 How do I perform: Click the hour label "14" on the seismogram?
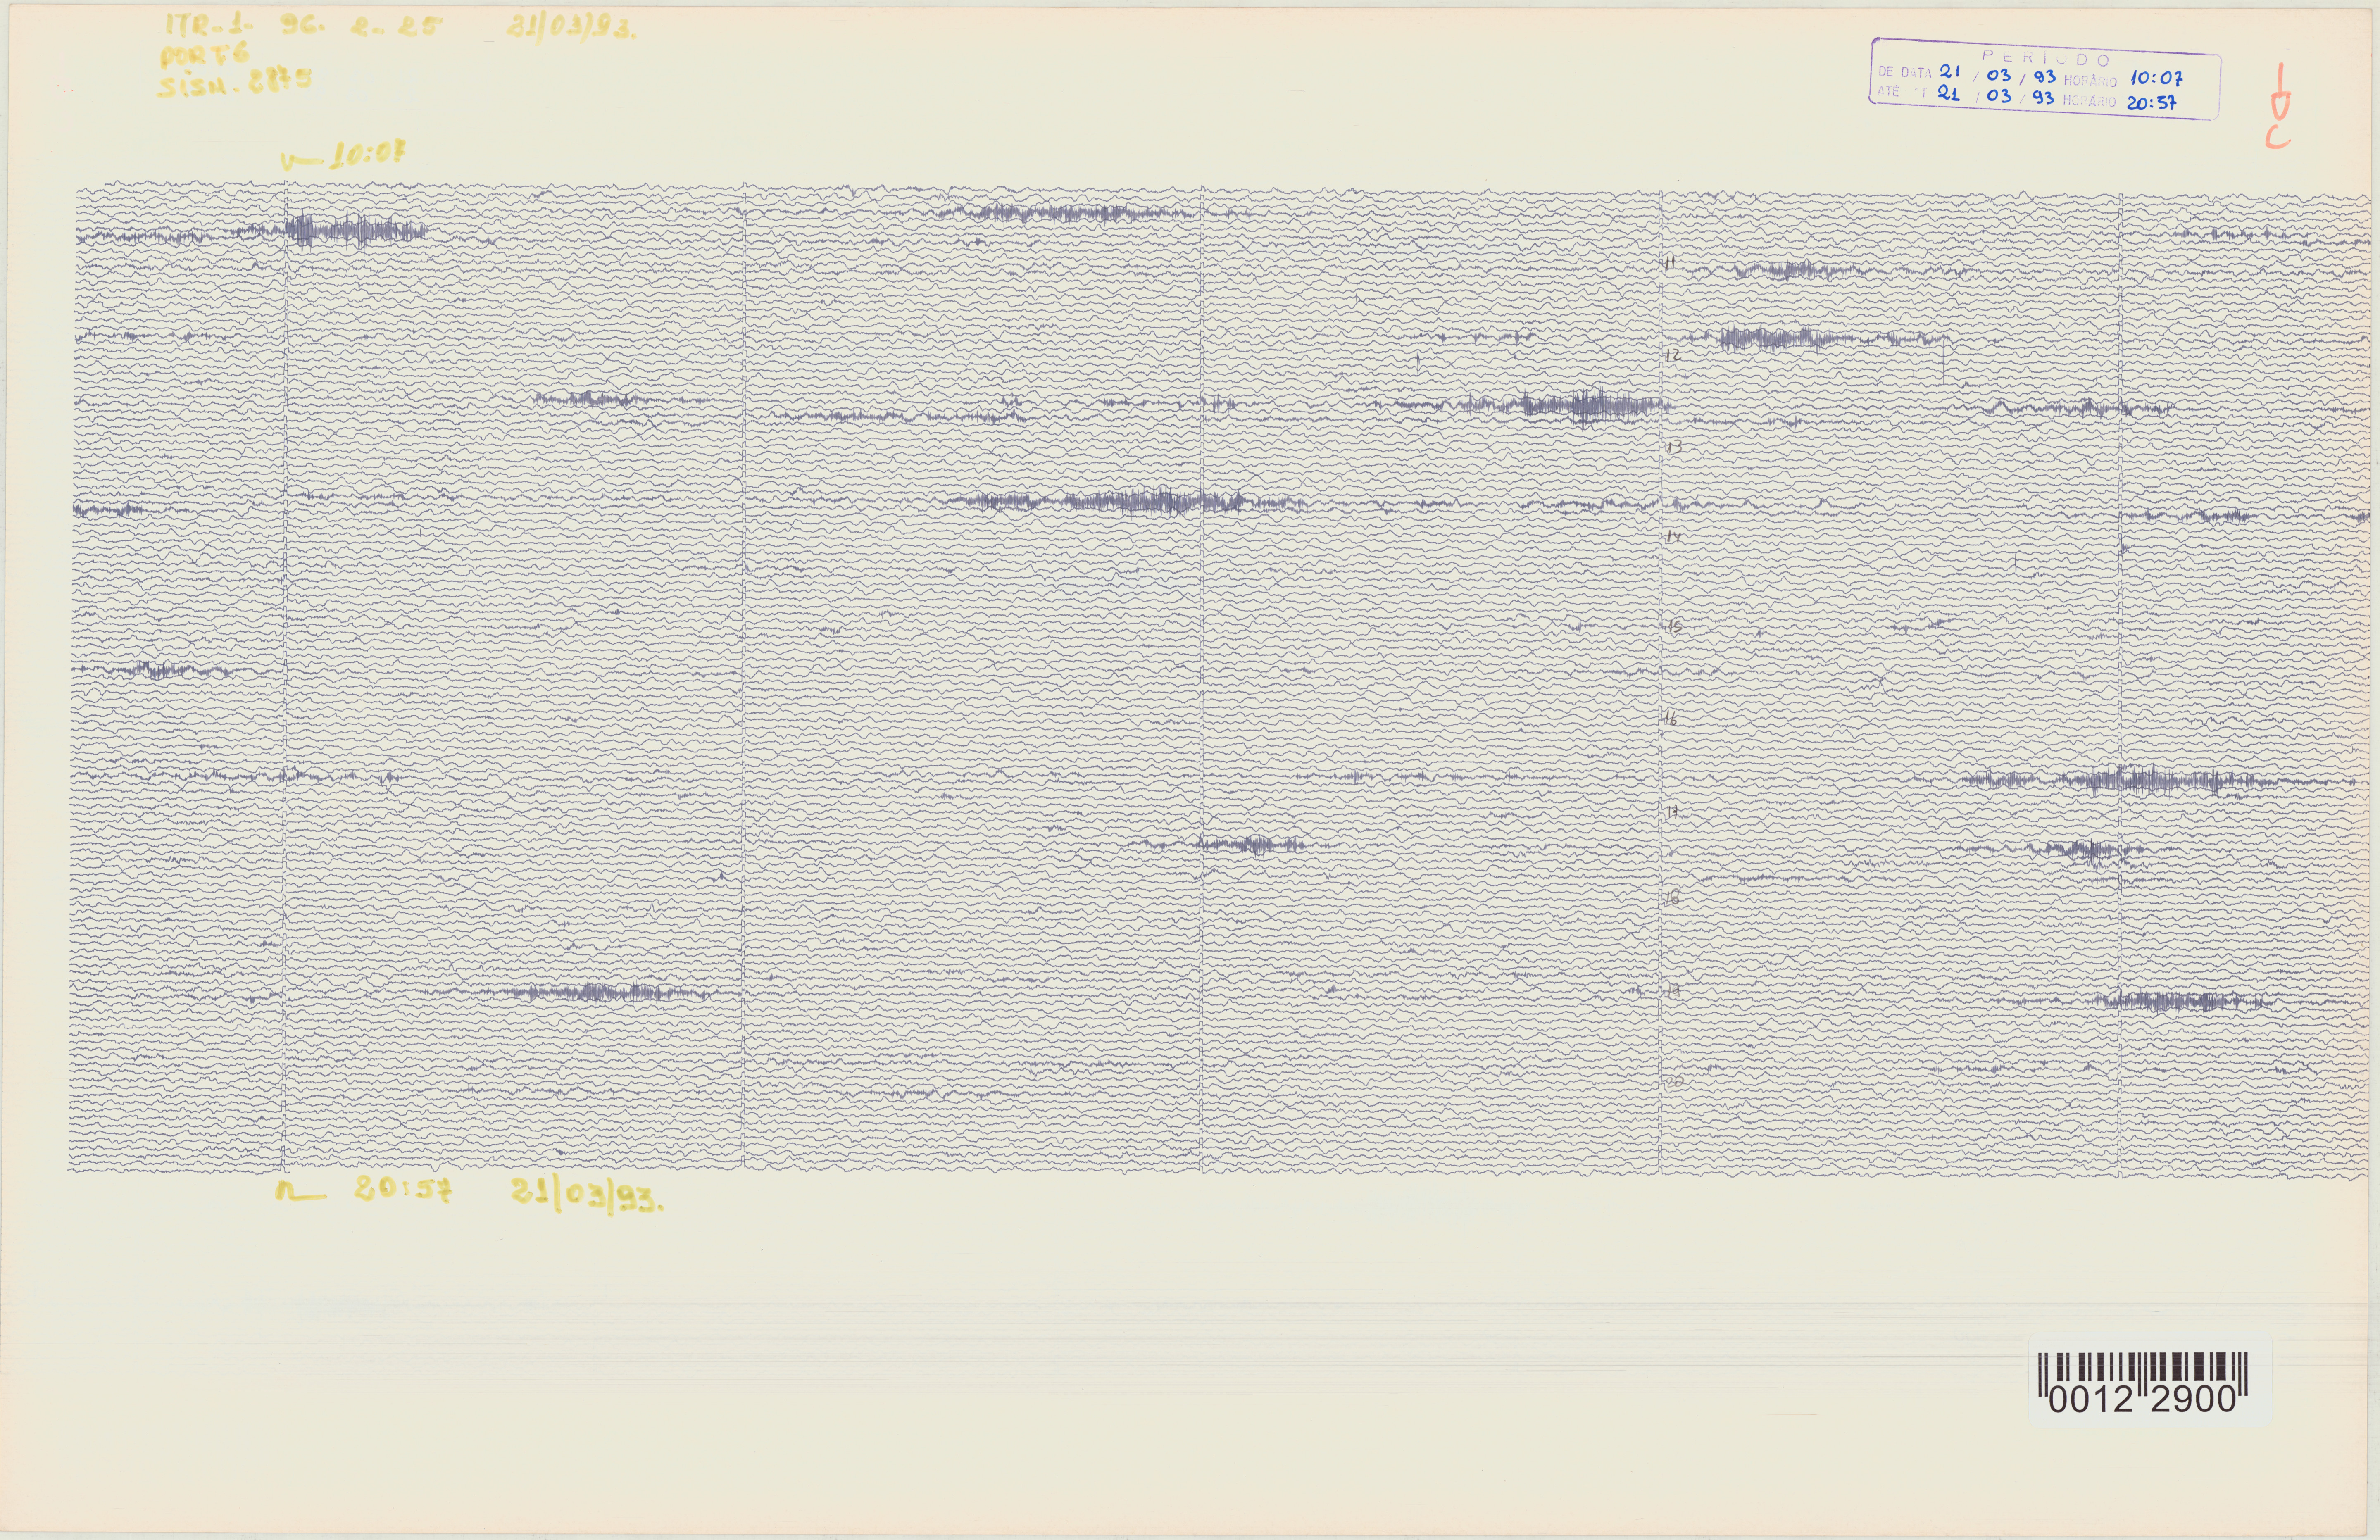(x=1673, y=537)
